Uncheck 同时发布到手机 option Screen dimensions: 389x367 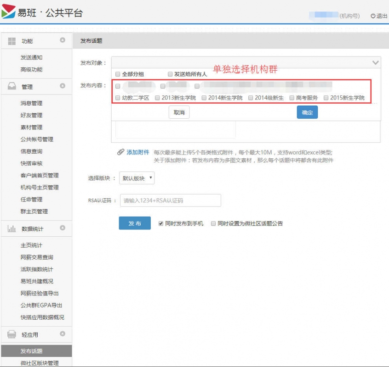pyautogui.click(x=161, y=223)
